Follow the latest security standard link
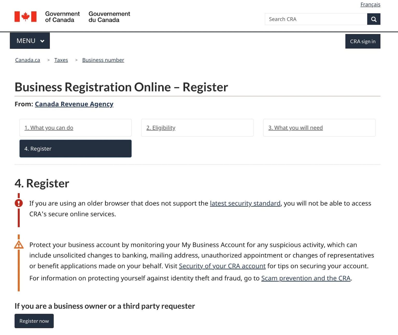This screenshot has width=398, height=335. tap(245, 203)
